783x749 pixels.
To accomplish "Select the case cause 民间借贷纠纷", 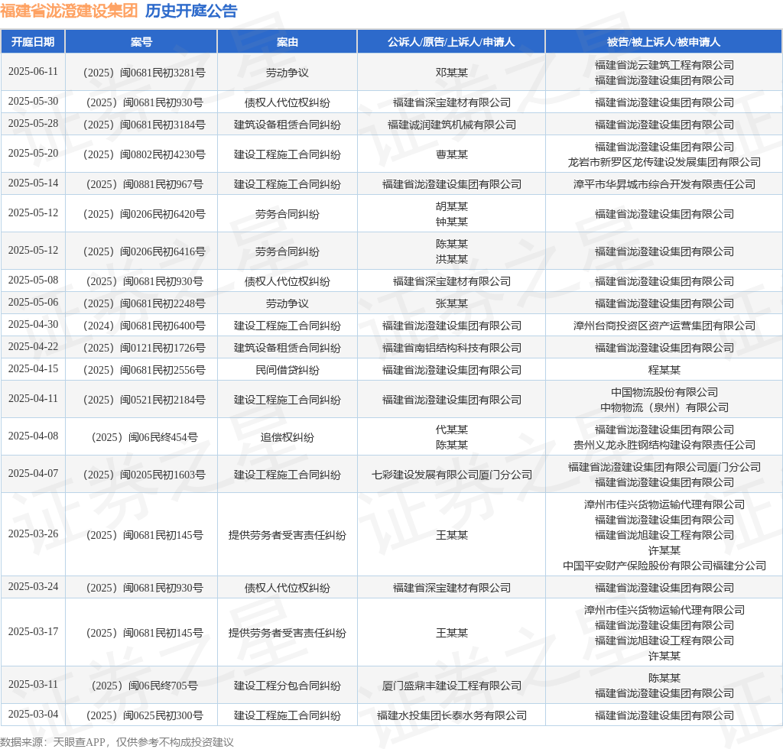I will [x=288, y=370].
